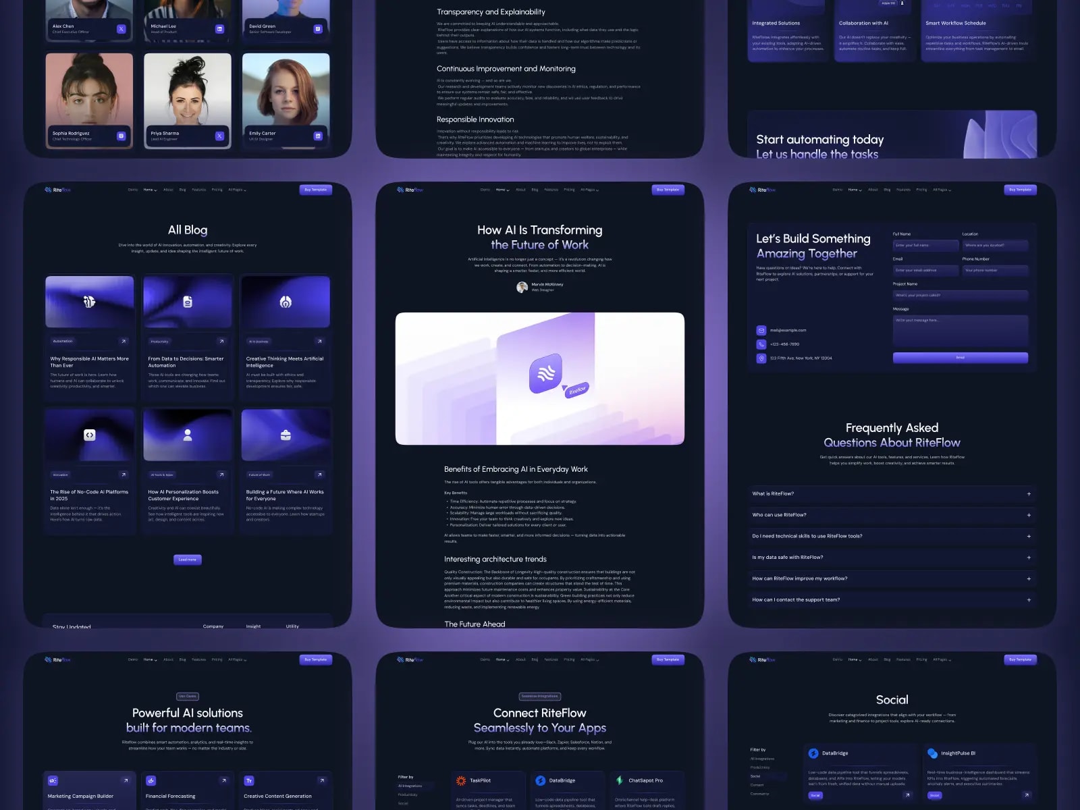This screenshot has width=1080, height=810.
Task: Click the TaskPilot integration icon
Action: coord(462,780)
